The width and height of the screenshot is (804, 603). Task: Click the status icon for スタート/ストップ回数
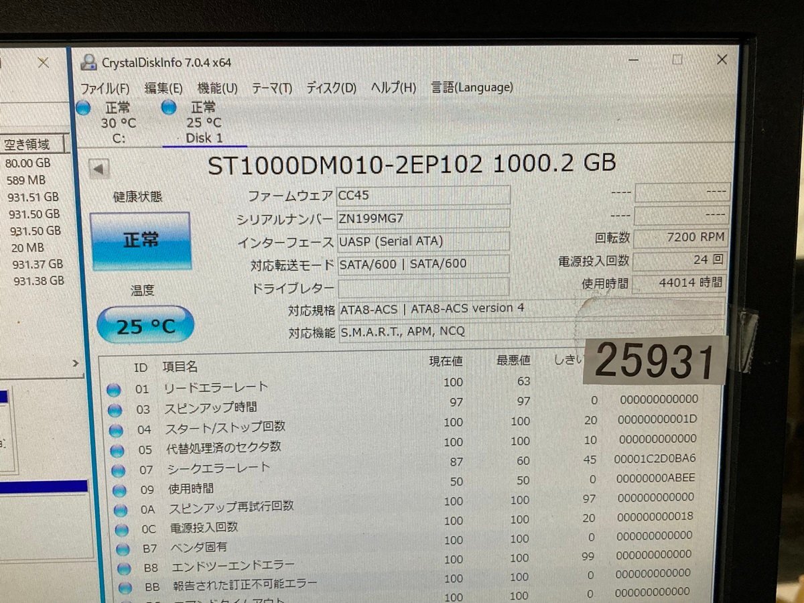click(116, 429)
